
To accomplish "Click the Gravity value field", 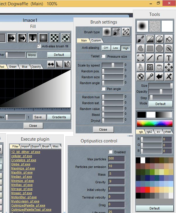I will [x=116, y=182].
